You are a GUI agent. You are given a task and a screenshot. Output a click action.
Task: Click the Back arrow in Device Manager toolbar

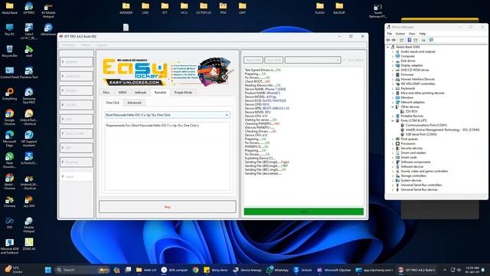point(388,40)
